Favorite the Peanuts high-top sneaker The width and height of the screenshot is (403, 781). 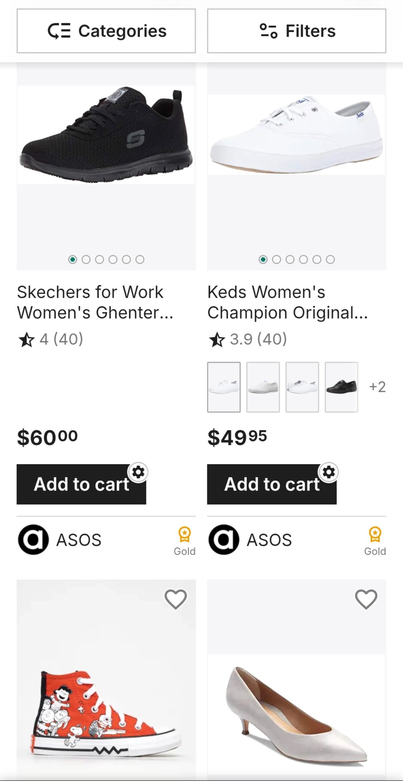coord(176,599)
